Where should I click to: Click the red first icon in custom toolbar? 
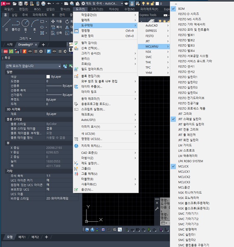coord(6,51)
